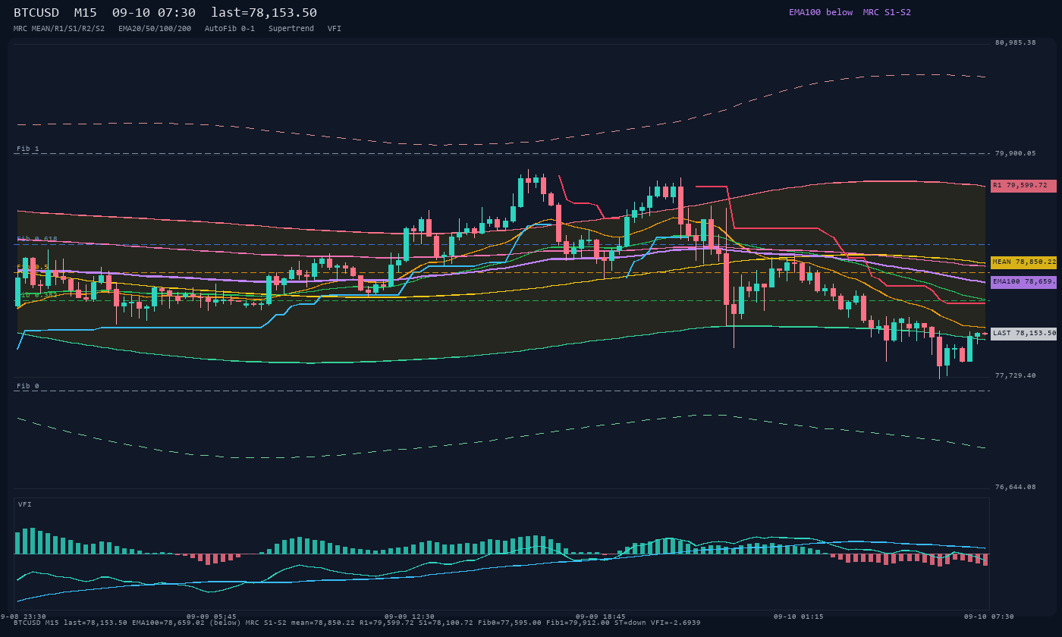
Task: Click the Supertrend legend entry
Action: [x=291, y=28]
